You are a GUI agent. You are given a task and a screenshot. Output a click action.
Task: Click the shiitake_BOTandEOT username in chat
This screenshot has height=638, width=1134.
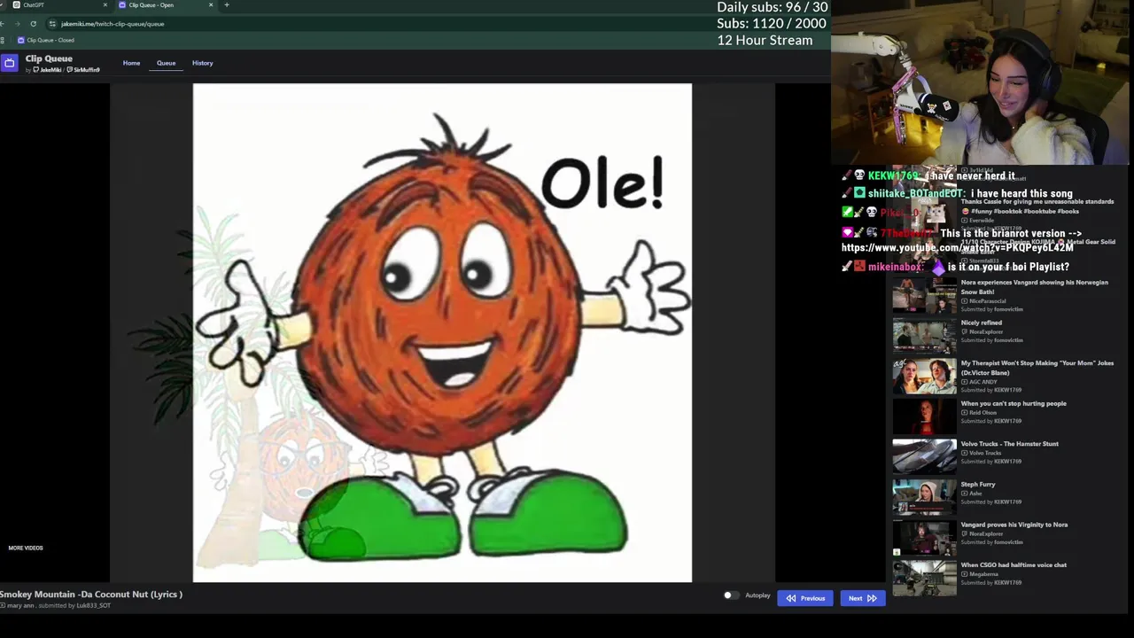coord(915,193)
